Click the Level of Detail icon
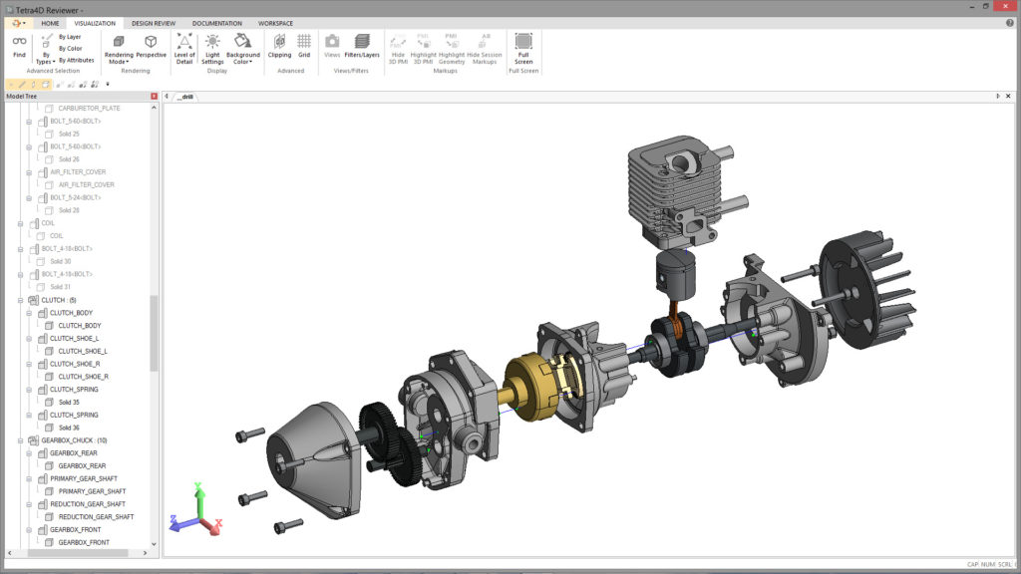This screenshot has width=1021, height=574. coord(184,47)
